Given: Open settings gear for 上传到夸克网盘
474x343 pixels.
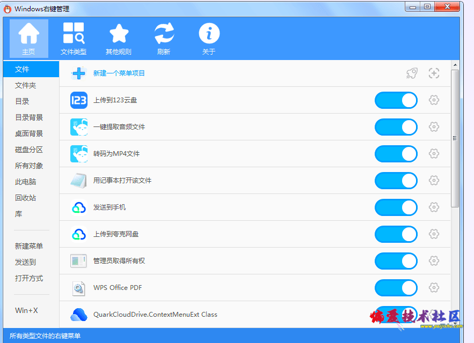Looking at the screenshot, I should pyautogui.click(x=434, y=234).
